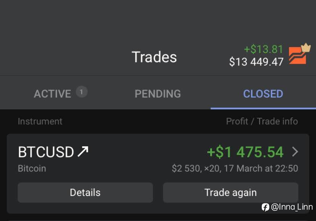The height and width of the screenshot is (221, 316).
Task: Click the Facebook icon in the watermark
Action: [265, 207]
